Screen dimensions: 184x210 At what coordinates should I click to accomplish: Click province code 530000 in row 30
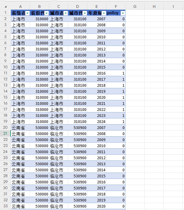point(39,188)
